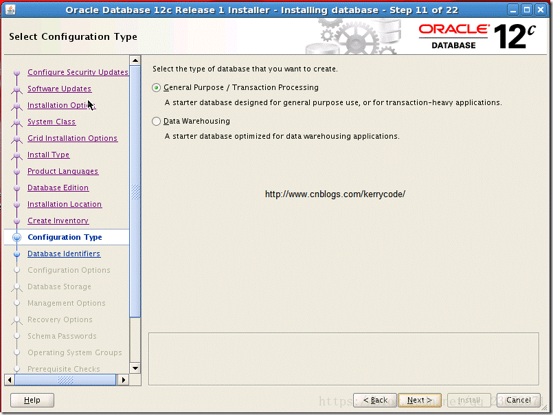Open Installation Option step link
The image size is (553, 415).
(61, 105)
